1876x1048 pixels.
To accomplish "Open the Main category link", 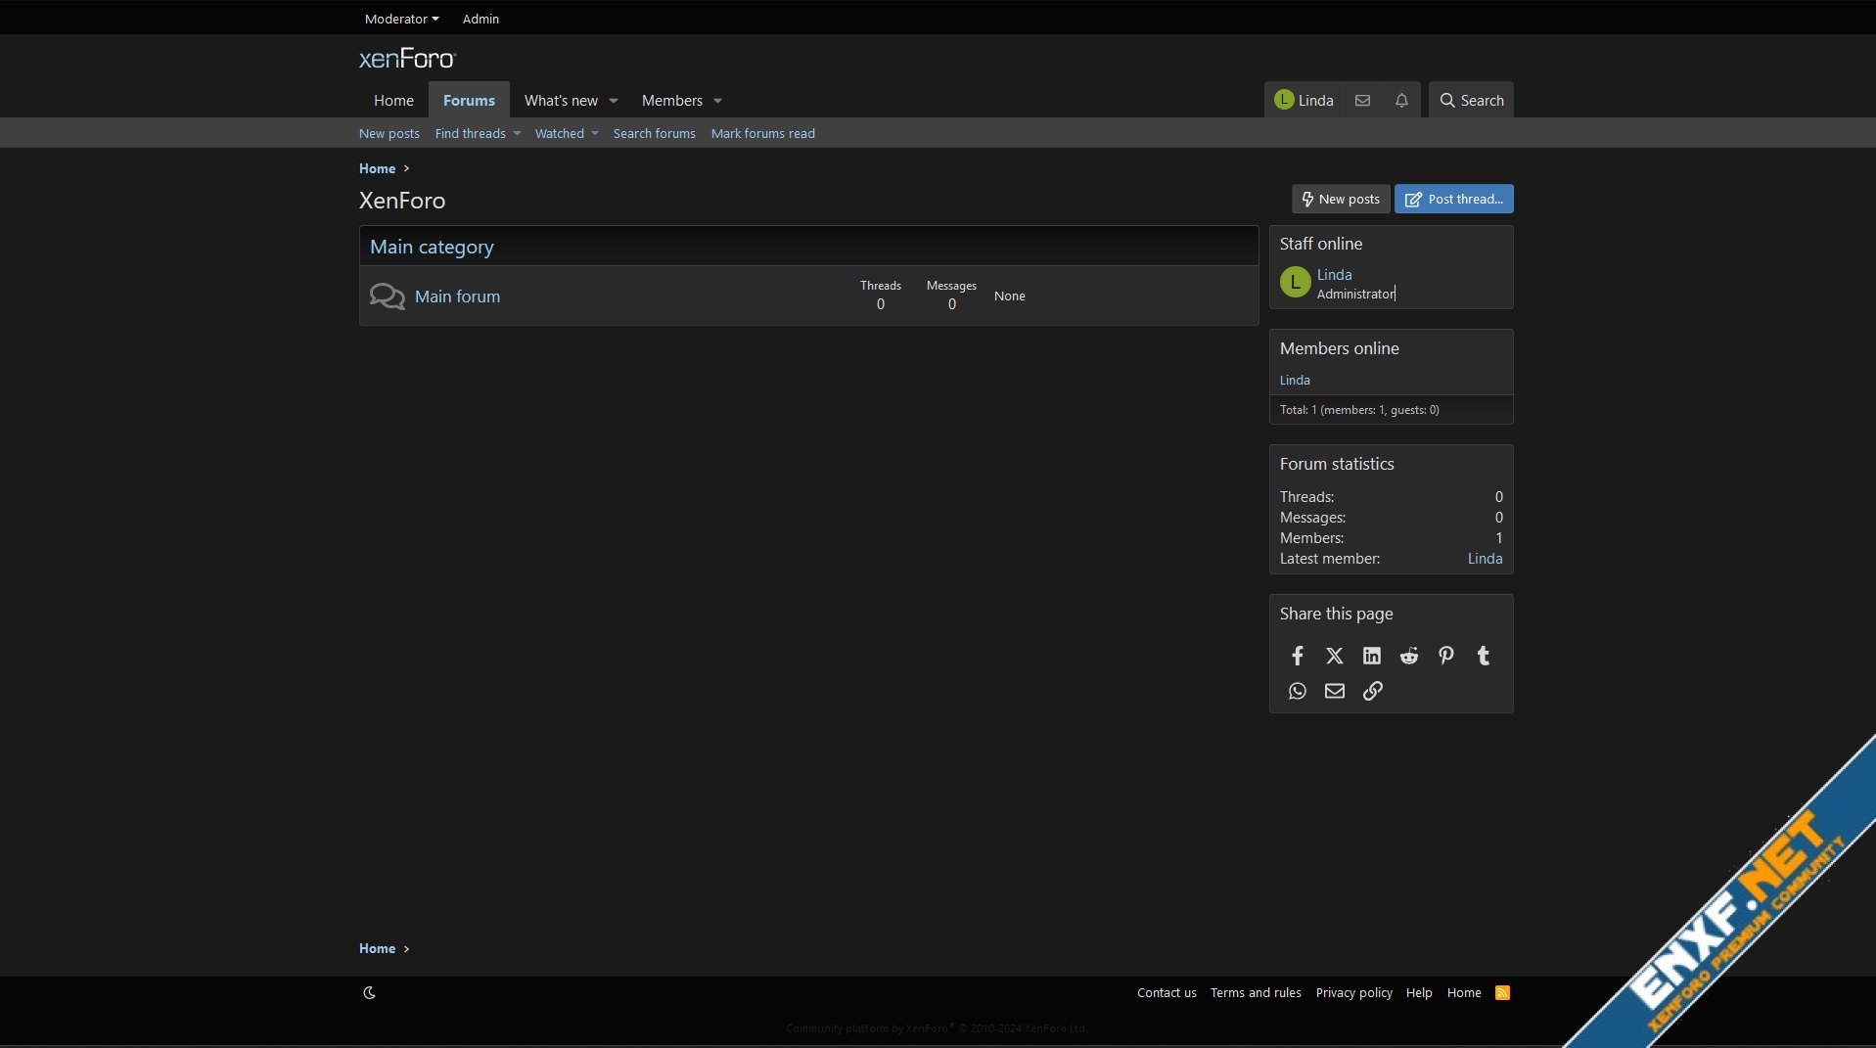I will (x=432, y=247).
